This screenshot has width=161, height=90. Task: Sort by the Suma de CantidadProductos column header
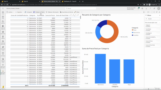point(19,15)
